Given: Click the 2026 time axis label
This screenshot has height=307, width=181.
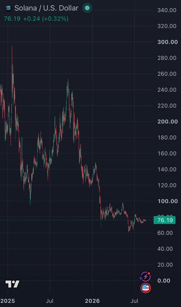Looking at the screenshot, I should 92,301.
